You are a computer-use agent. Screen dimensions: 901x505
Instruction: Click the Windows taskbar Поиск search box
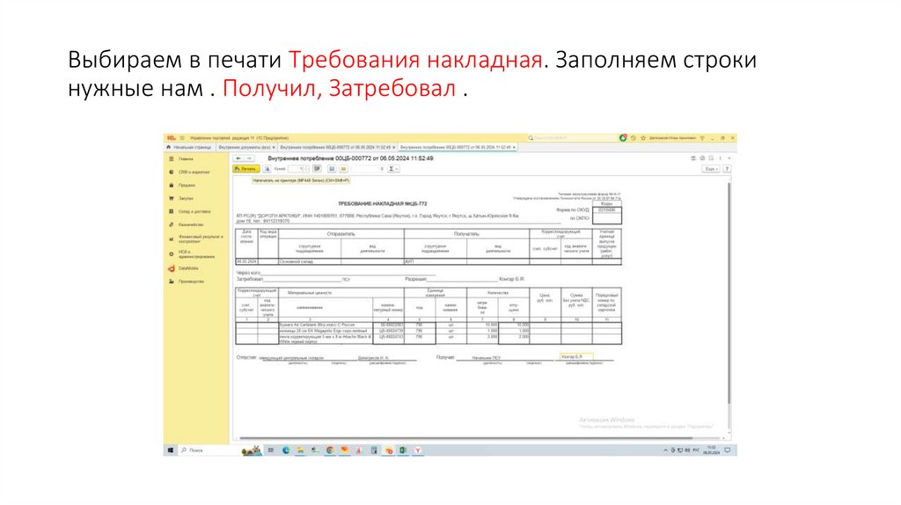tap(209, 450)
